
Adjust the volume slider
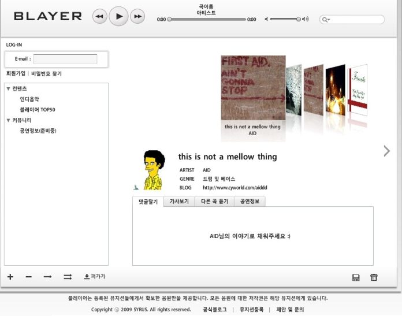299,19
